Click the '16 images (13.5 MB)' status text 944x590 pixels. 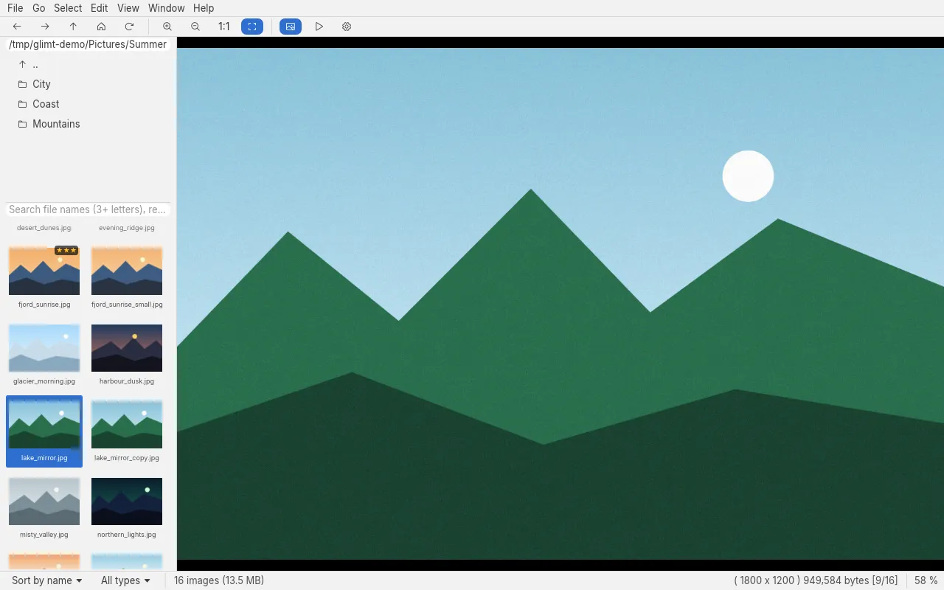[219, 580]
